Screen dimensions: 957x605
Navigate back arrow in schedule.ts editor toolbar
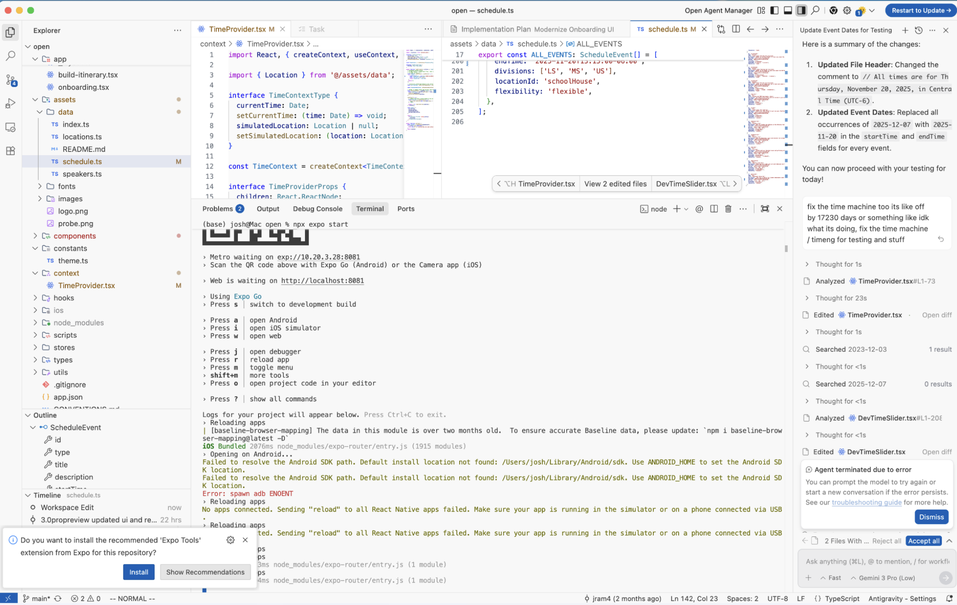[x=750, y=29]
